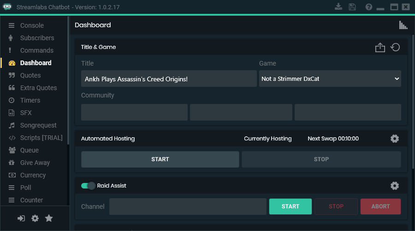Viewport: 415px width, 231px height.
Task: Click the export icon in Title & Game
Action: [x=380, y=47]
